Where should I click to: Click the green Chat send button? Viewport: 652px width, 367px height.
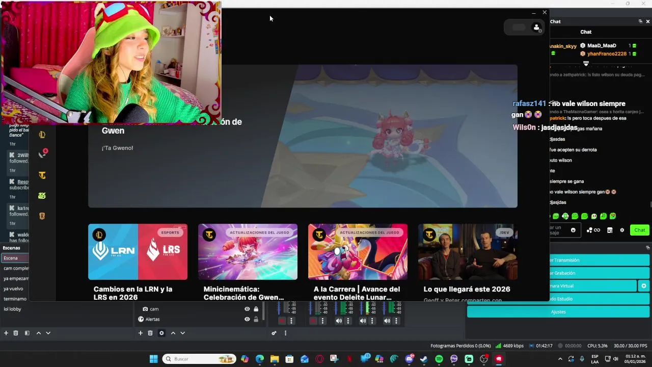(640, 230)
